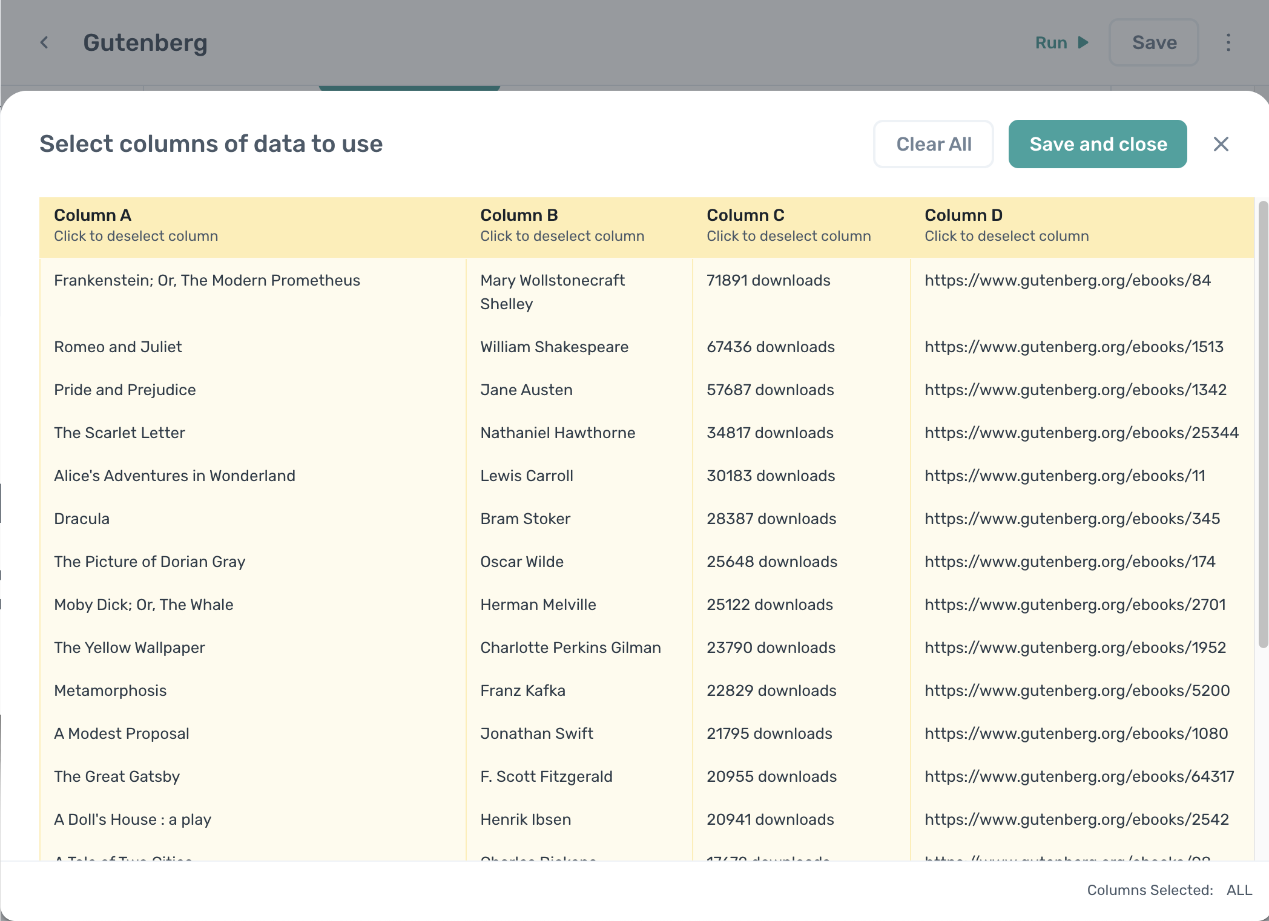Click Save and close
The image size is (1269, 921).
point(1098,144)
